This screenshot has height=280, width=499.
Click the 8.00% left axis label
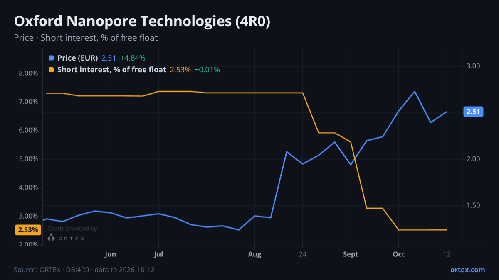[x=29, y=73]
